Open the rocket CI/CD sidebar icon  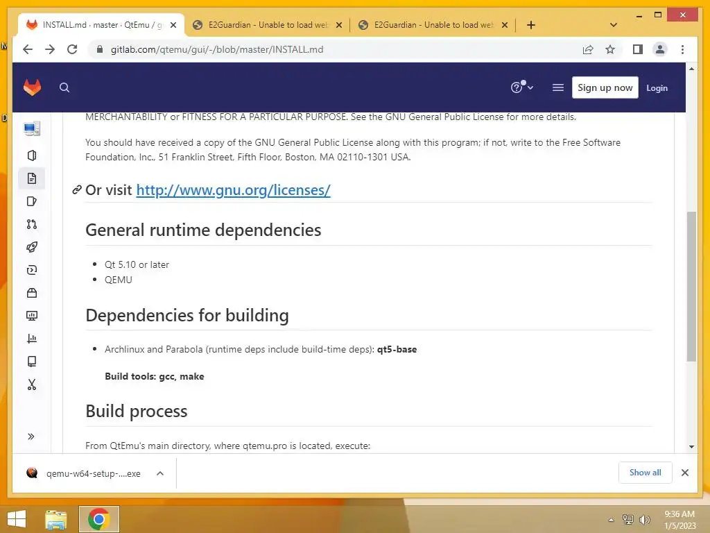click(32, 247)
